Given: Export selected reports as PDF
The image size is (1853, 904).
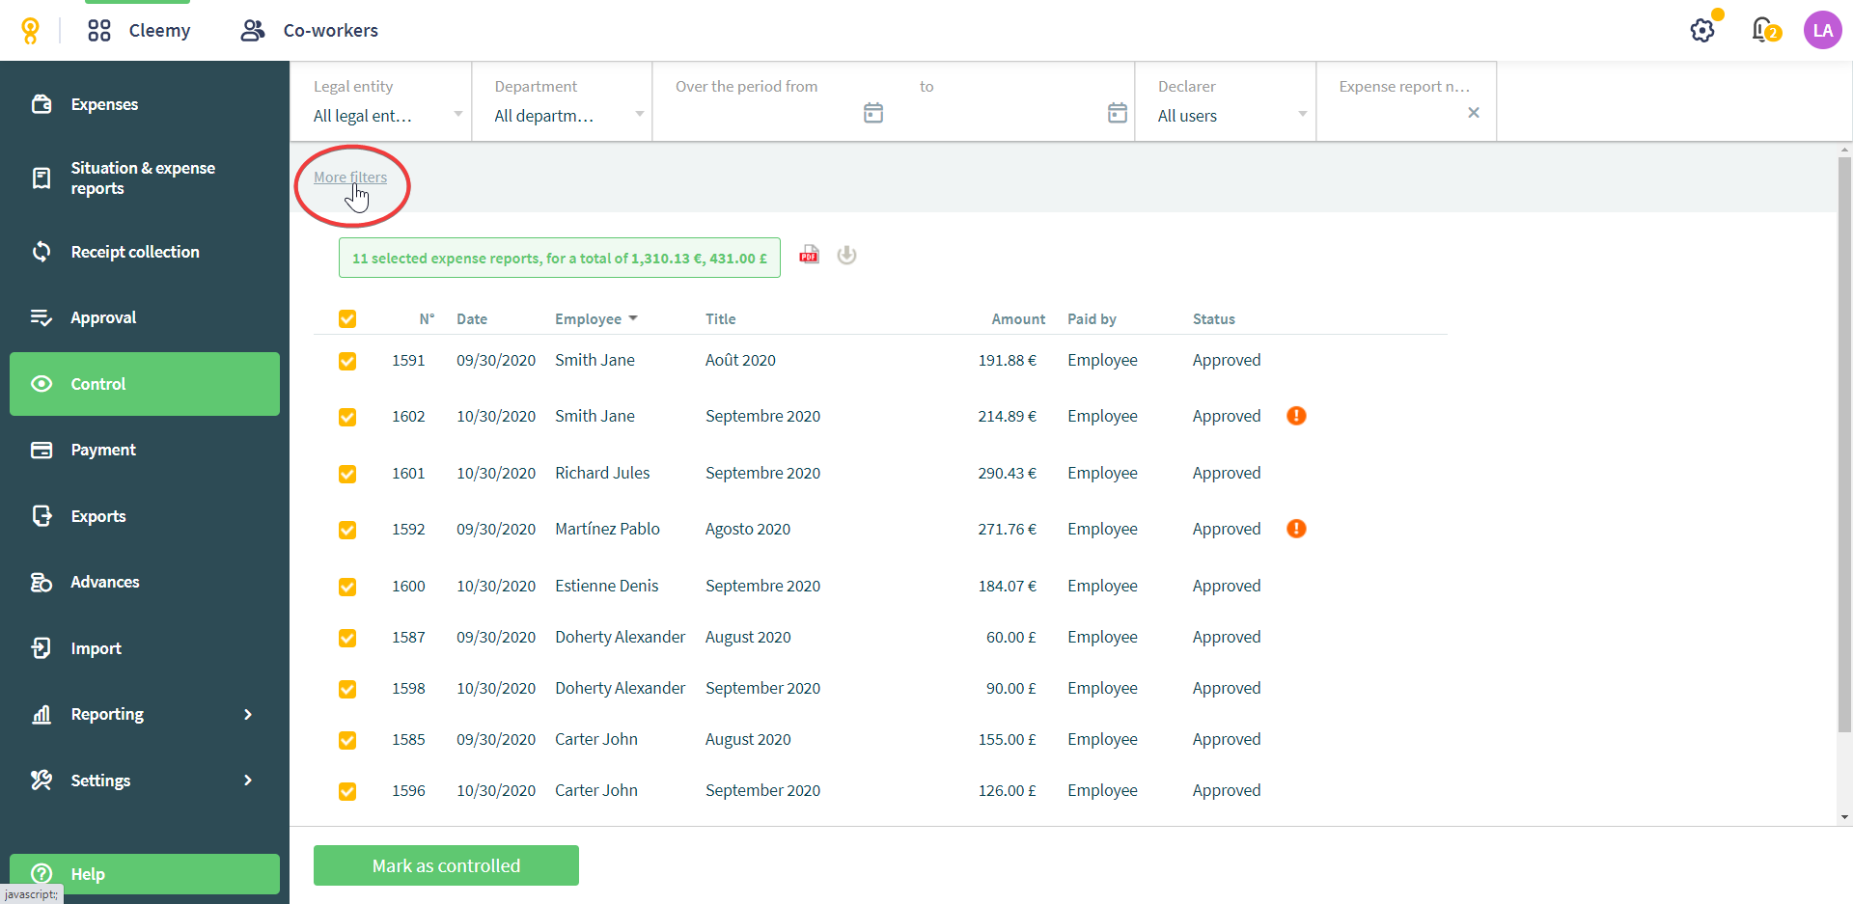Looking at the screenshot, I should click(x=809, y=255).
